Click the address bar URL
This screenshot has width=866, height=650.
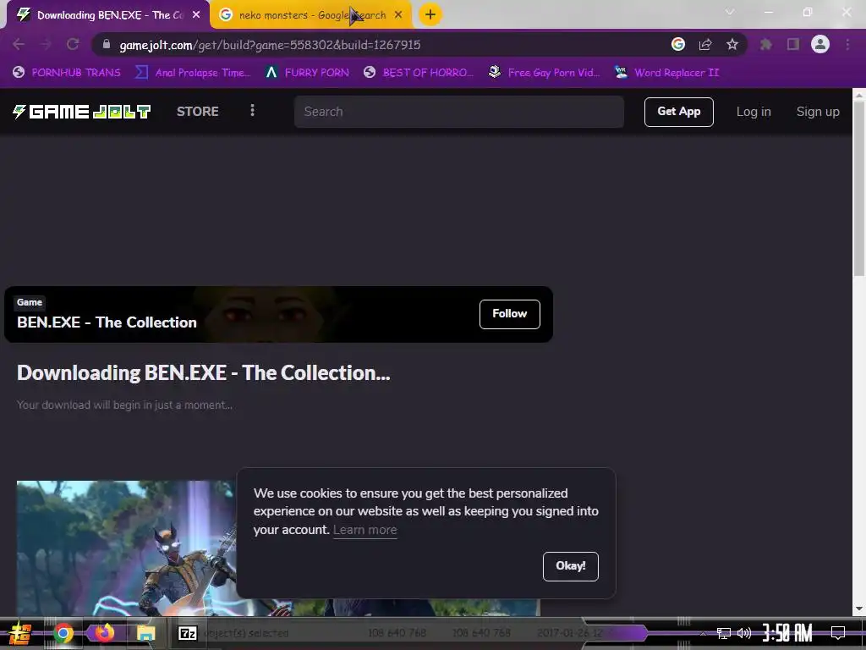point(270,45)
